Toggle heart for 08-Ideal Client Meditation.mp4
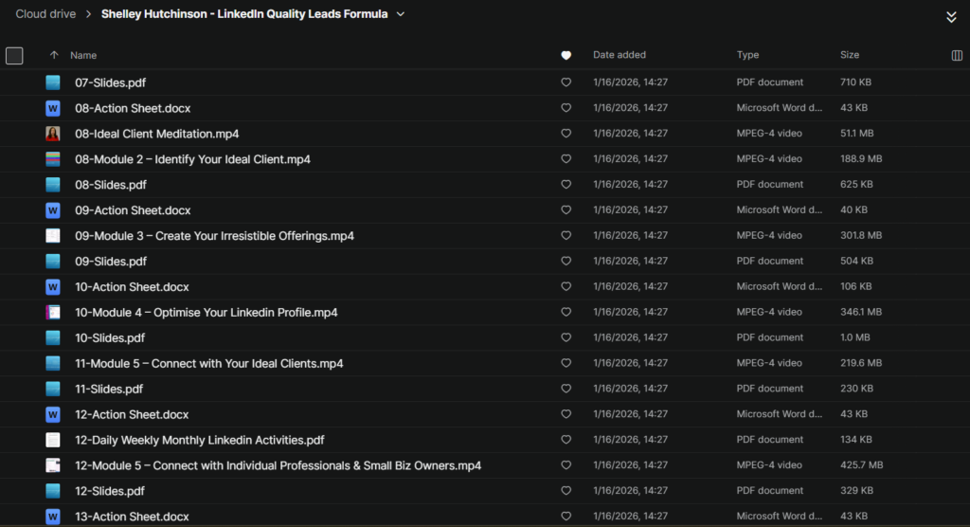This screenshot has height=527, width=970. (x=566, y=133)
